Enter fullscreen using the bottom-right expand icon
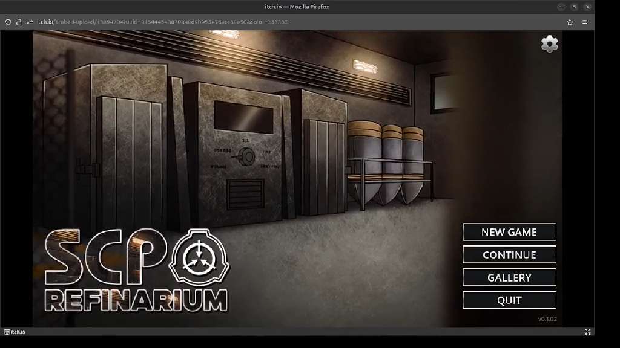Image resolution: width=620 pixels, height=348 pixels. [x=587, y=332]
